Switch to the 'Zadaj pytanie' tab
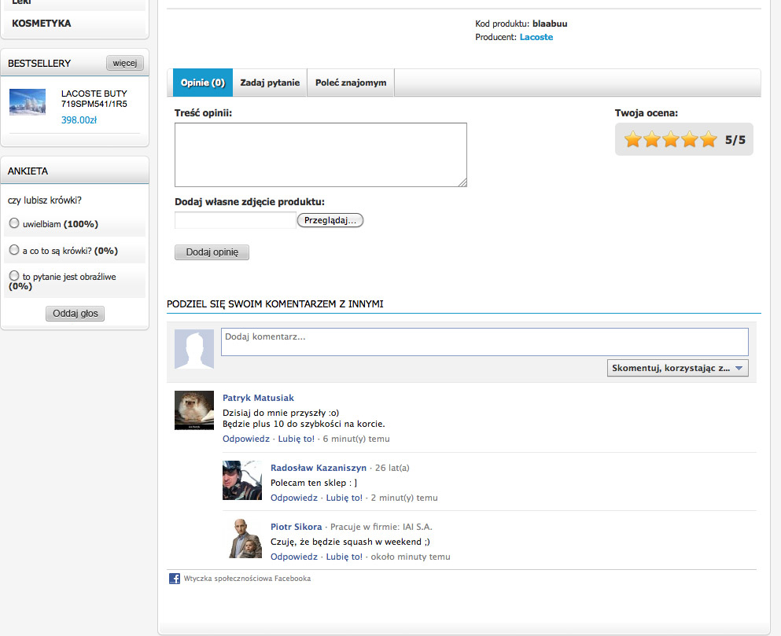Screen dimensions: 781x636 point(270,83)
